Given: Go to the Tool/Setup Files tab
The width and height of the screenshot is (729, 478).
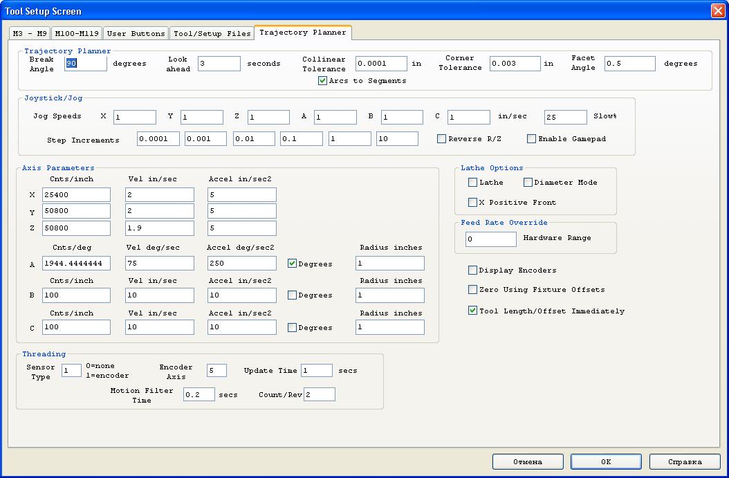Looking at the screenshot, I should [212, 33].
